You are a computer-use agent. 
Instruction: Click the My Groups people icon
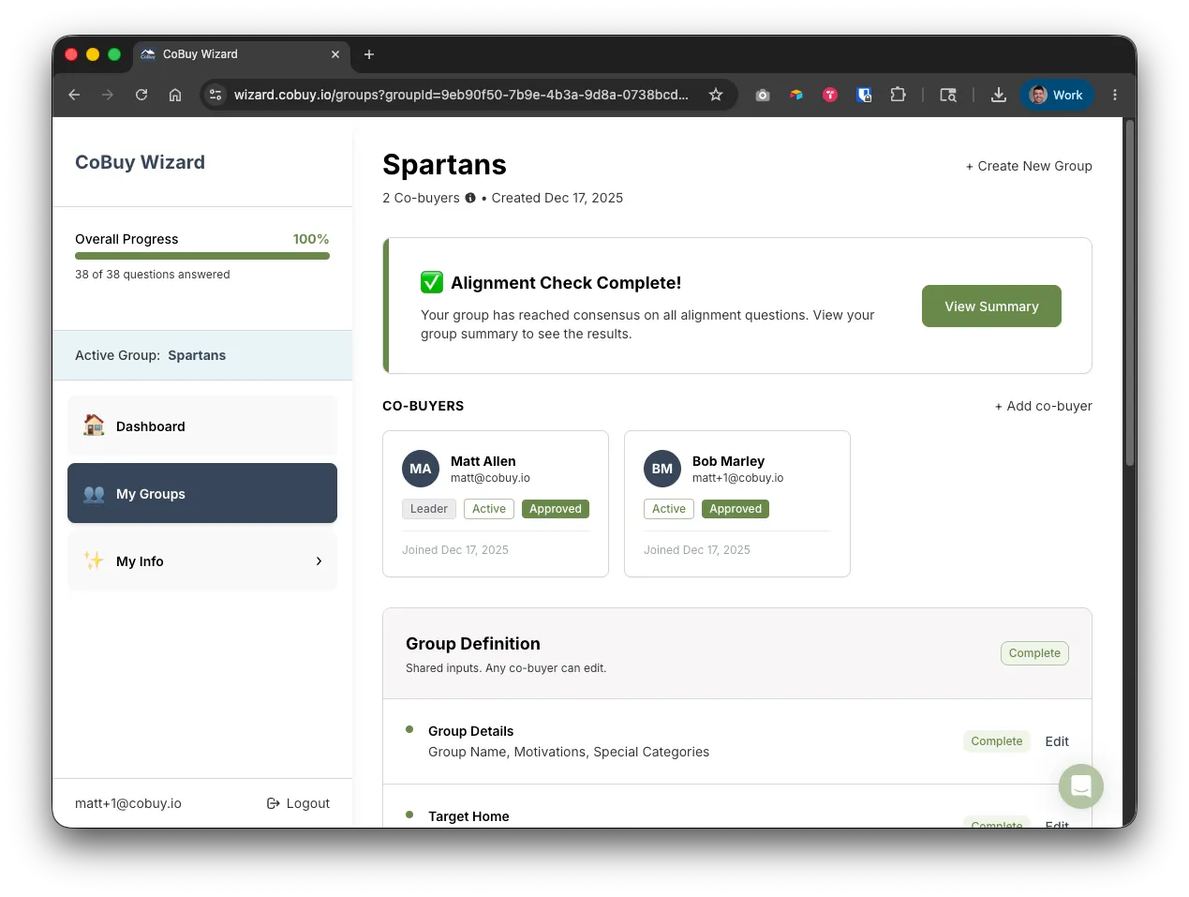(94, 493)
